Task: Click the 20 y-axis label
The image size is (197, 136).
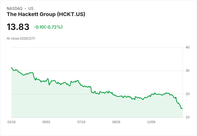Action: [187, 94]
